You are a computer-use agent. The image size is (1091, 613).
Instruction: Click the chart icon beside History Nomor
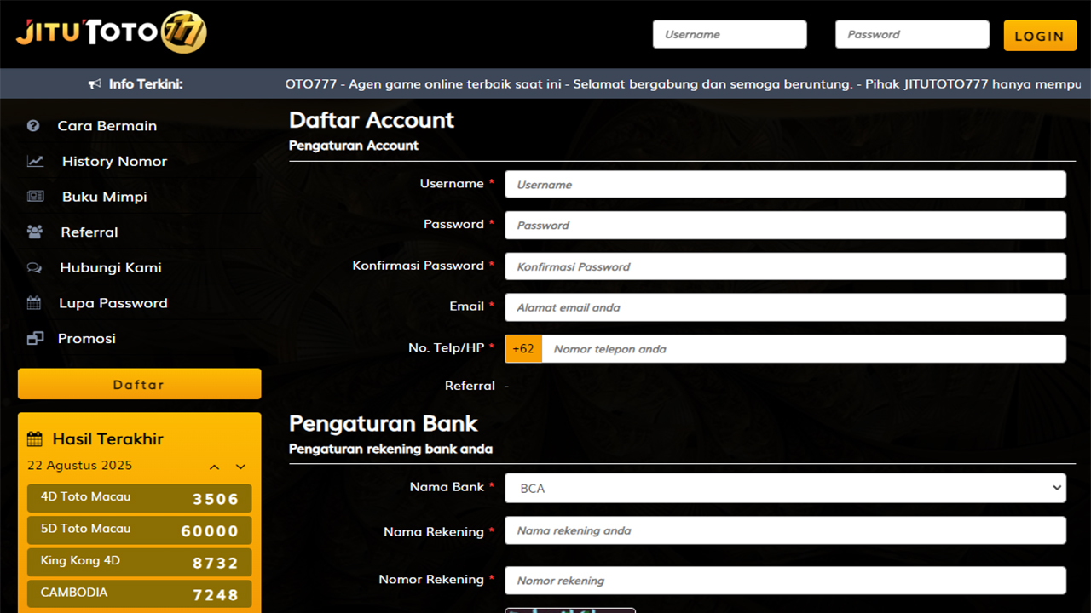tap(35, 161)
